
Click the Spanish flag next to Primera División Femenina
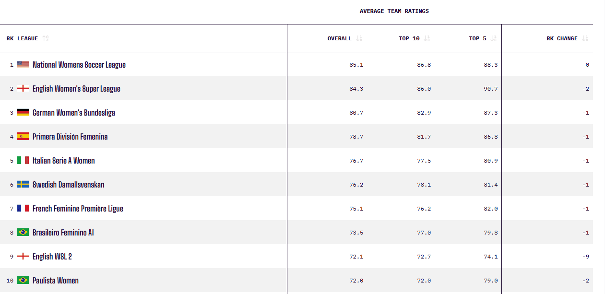coord(23,136)
